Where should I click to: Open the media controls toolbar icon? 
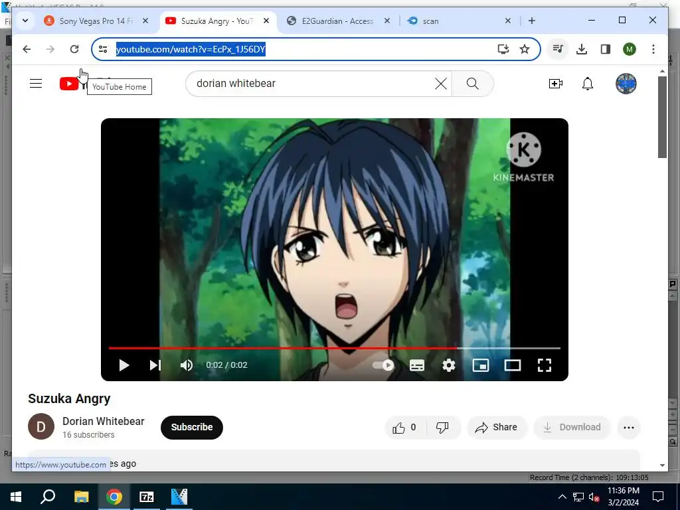[558, 49]
